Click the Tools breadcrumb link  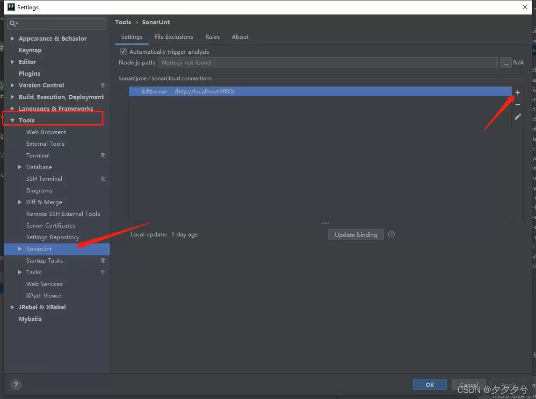point(123,22)
